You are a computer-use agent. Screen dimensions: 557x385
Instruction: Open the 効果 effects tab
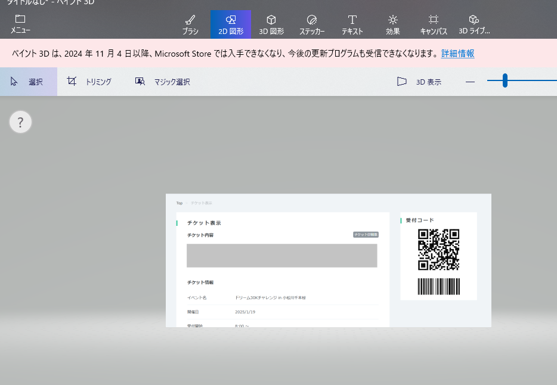click(393, 24)
